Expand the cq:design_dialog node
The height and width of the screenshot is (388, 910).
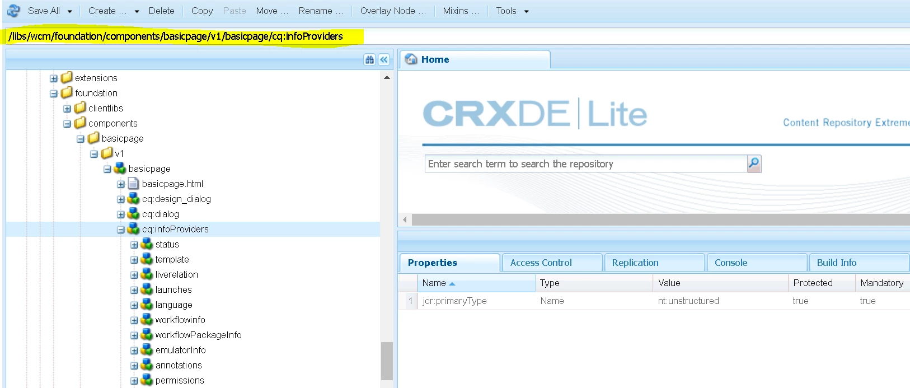pos(121,199)
